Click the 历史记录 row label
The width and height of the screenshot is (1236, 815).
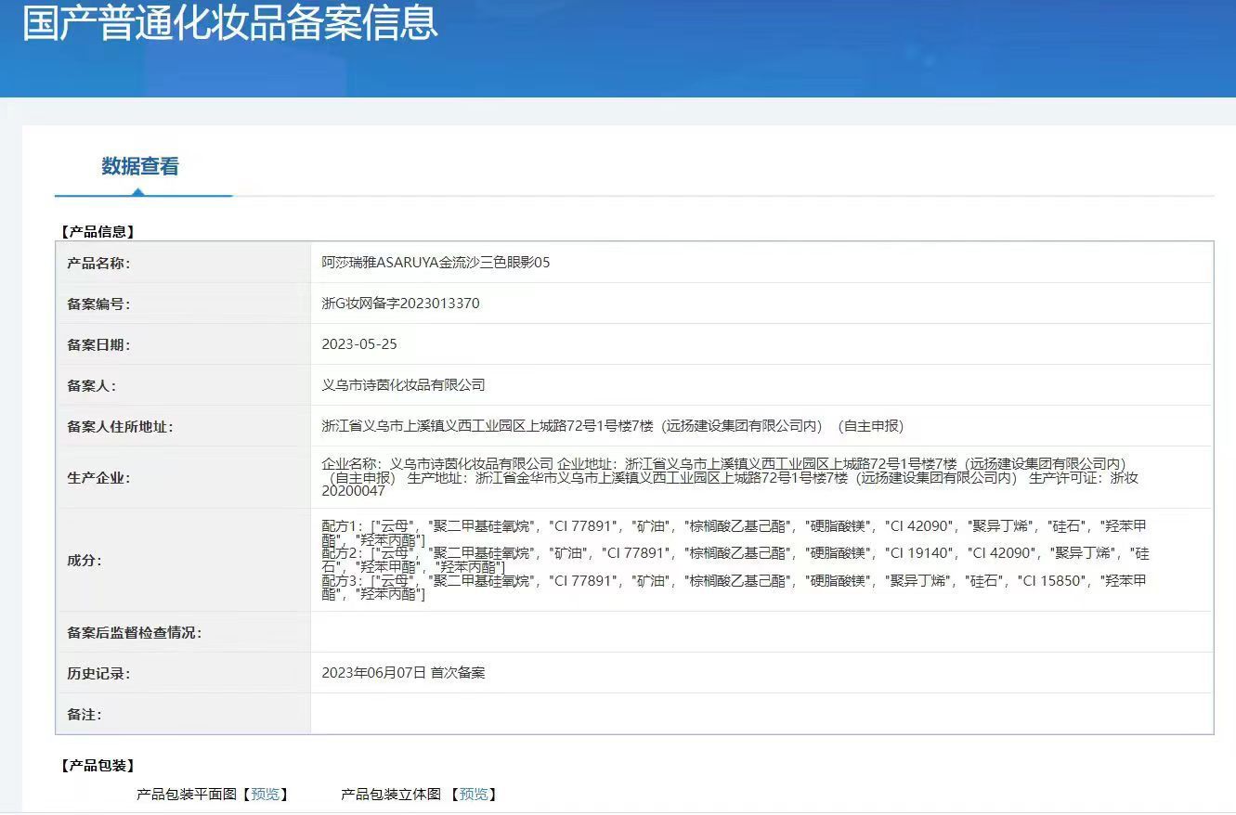pos(98,674)
